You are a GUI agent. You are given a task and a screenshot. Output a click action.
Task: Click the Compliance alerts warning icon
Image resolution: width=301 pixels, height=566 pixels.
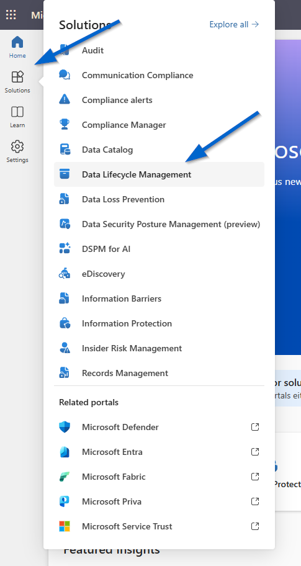coord(65,100)
